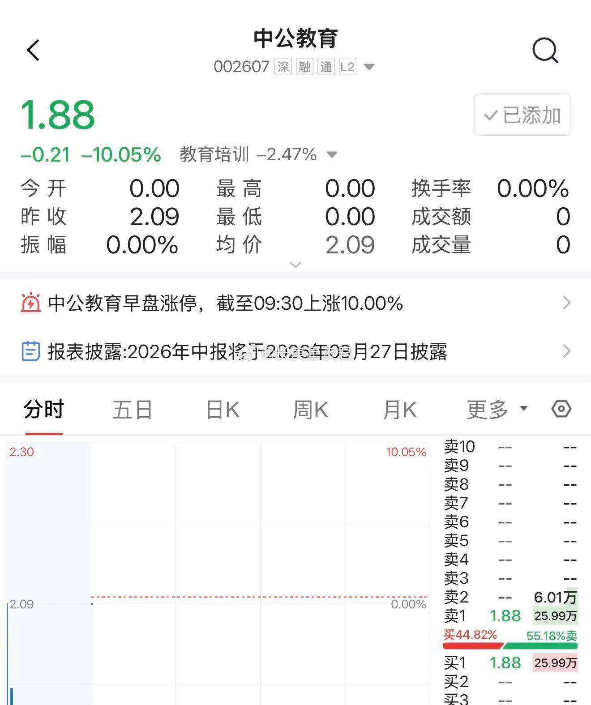
Task: Click the 买2 order book row
Action: click(510, 682)
